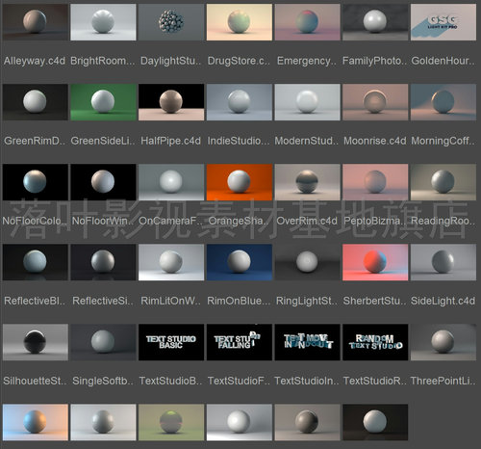Image resolution: width=481 pixels, height=449 pixels.
Task: Select the SingleSoftb.. preset thumbnail
Action: [x=103, y=342]
